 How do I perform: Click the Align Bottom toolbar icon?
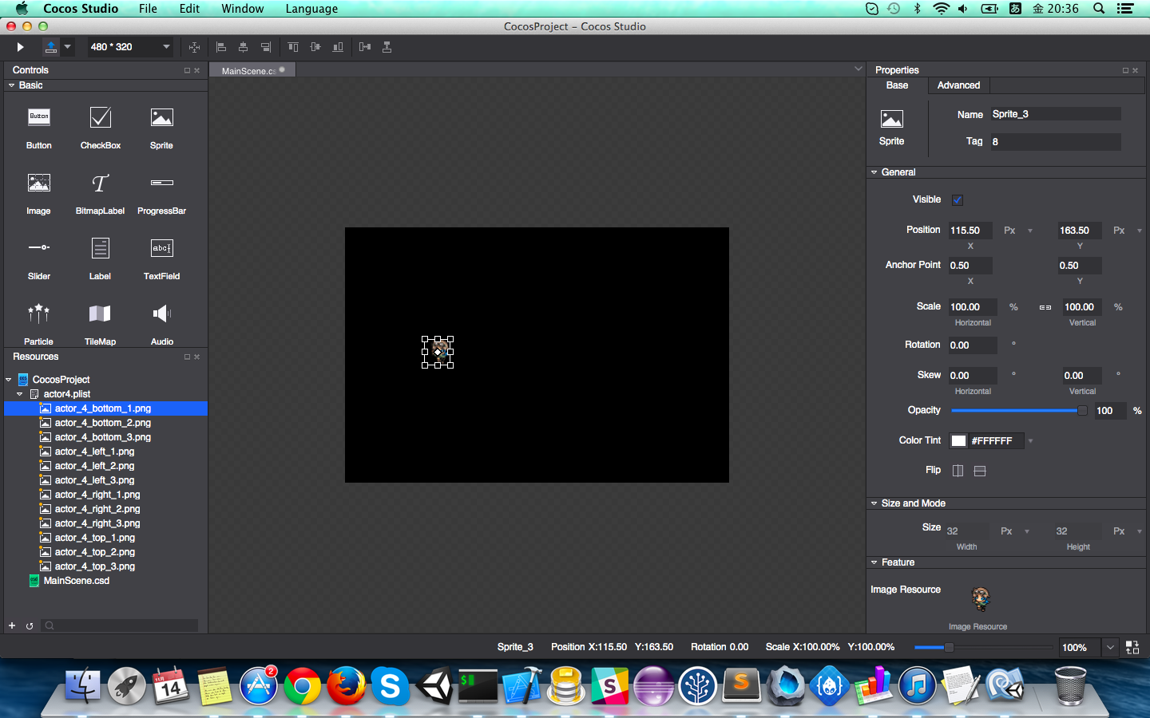click(x=338, y=47)
